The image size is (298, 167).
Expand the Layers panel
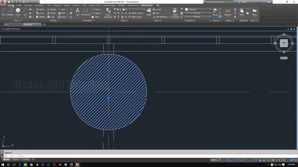124,20
